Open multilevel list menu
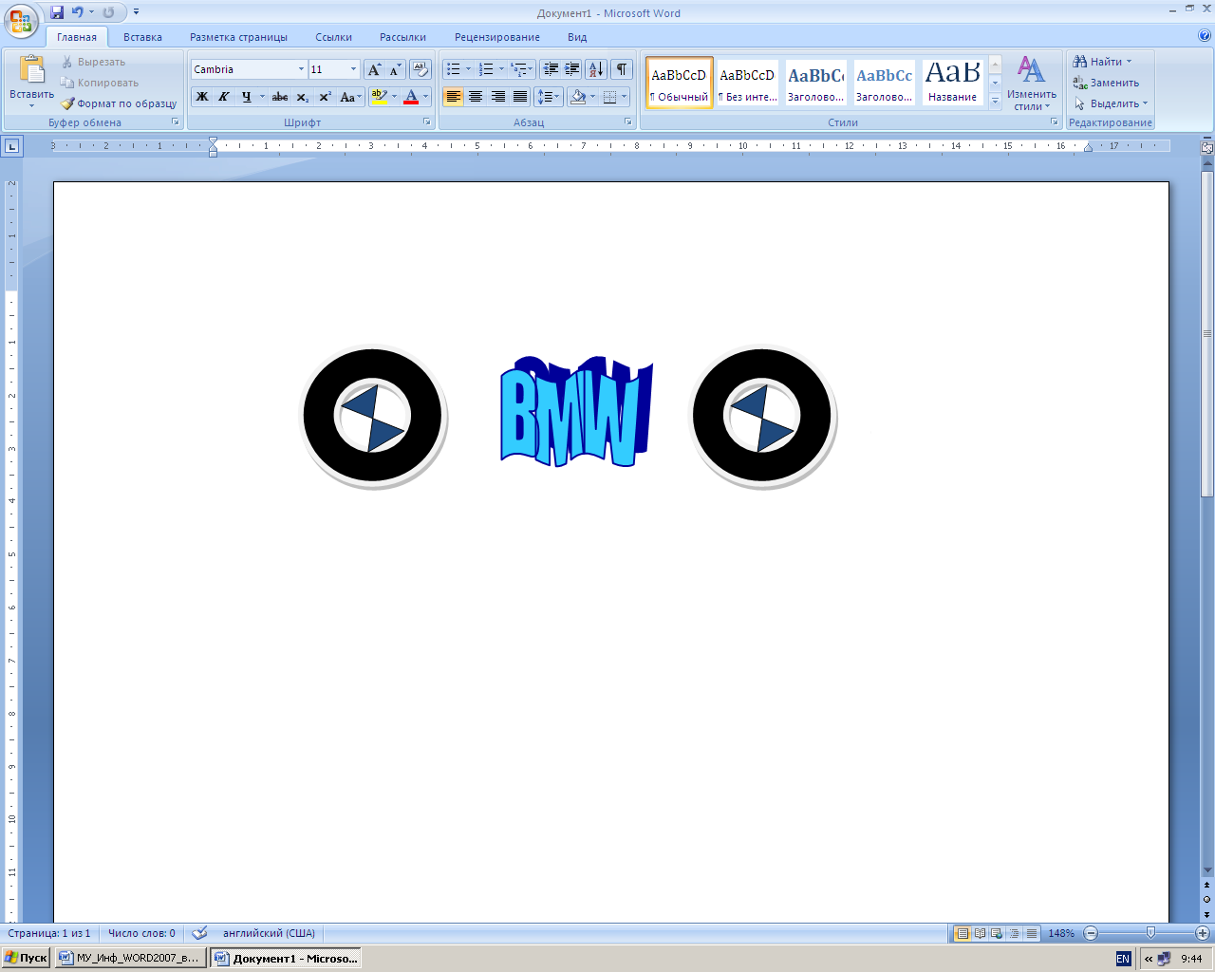Image resolution: width=1215 pixels, height=972 pixels. click(x=522, y=69)
